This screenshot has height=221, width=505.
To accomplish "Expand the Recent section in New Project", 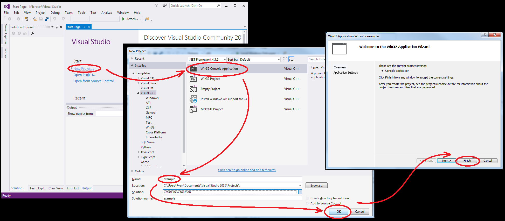I will pos(132,59).
